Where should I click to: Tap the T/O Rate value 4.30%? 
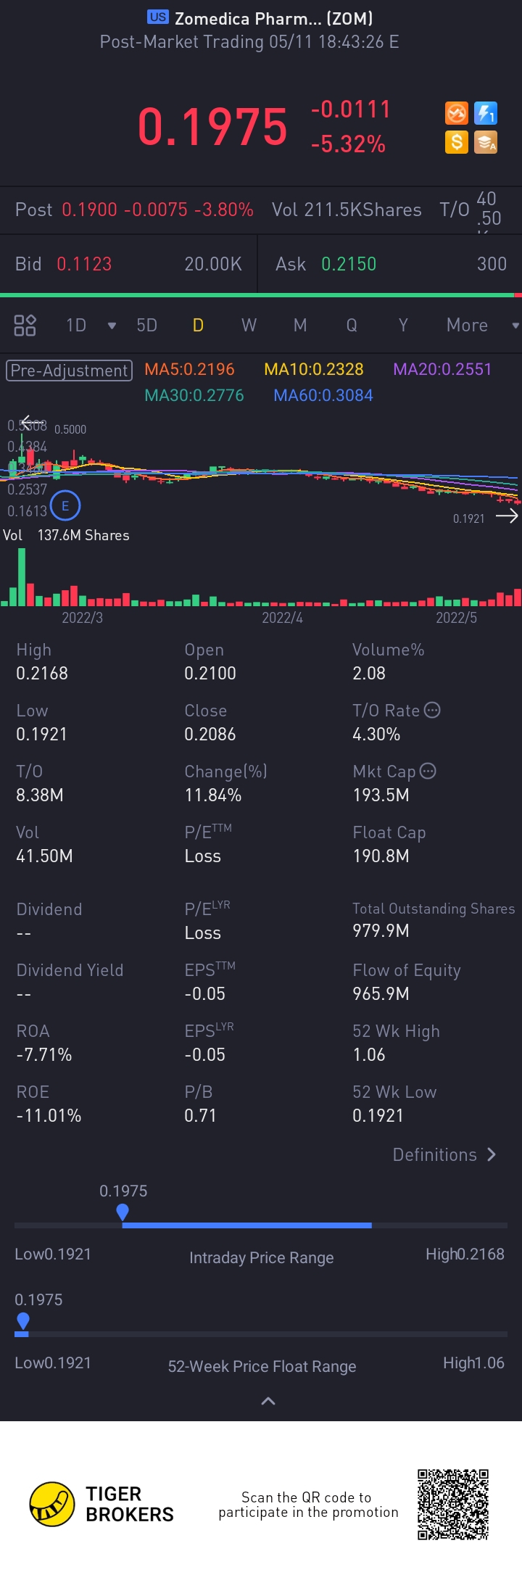tap(376, 734)
